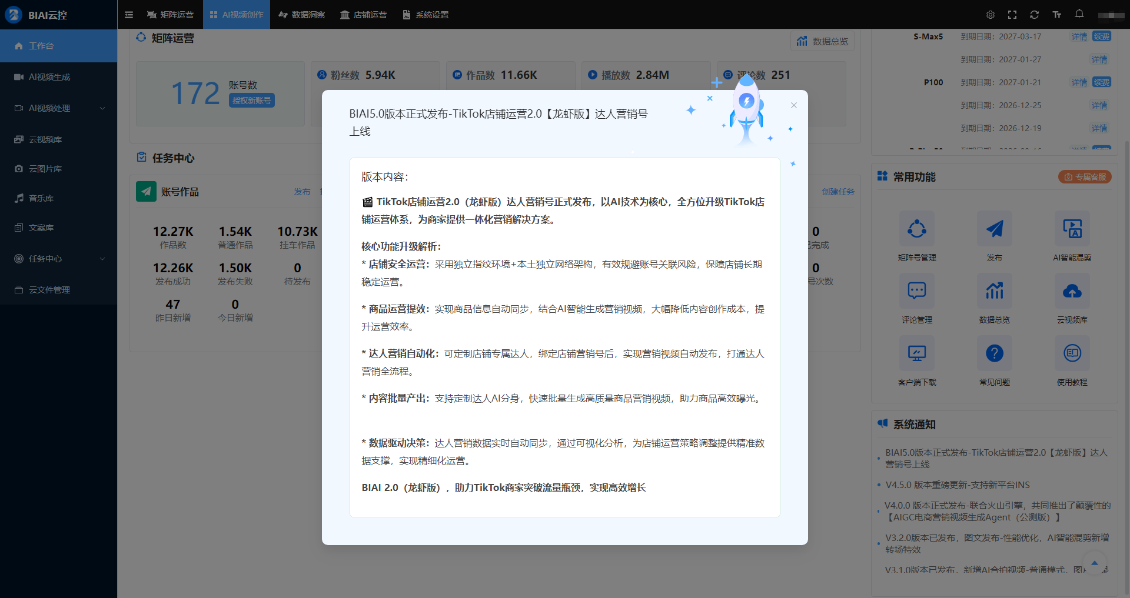The height and width of the screenshot is (598, 1130).
Task: Click the 专属客服 orange button
Action: coord(1085,177)
